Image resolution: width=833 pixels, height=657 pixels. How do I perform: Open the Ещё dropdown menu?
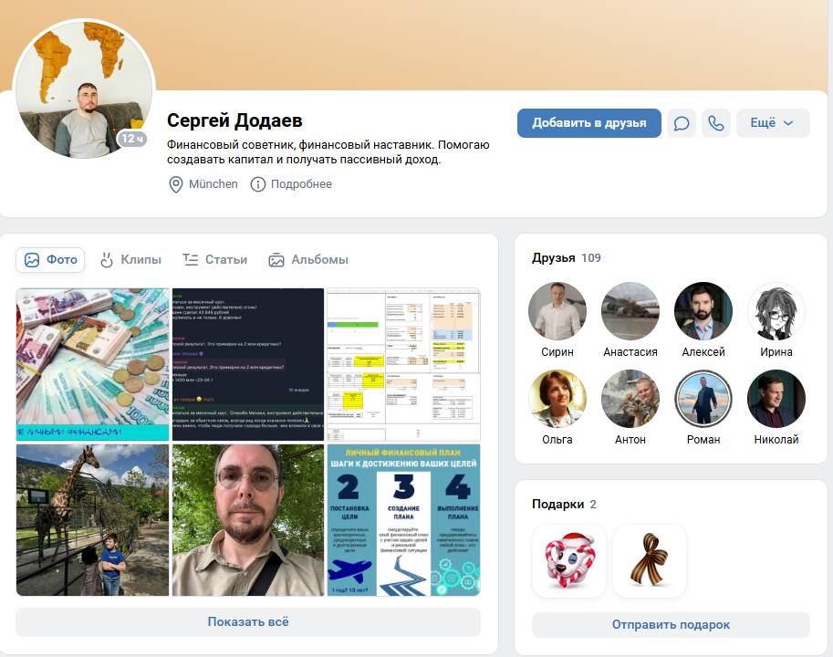click(773, 123)
